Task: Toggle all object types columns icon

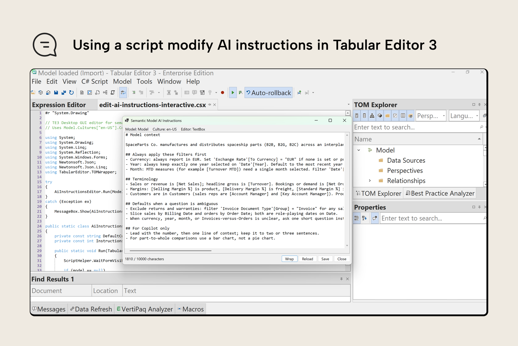Action: click(x=403, y=116)
